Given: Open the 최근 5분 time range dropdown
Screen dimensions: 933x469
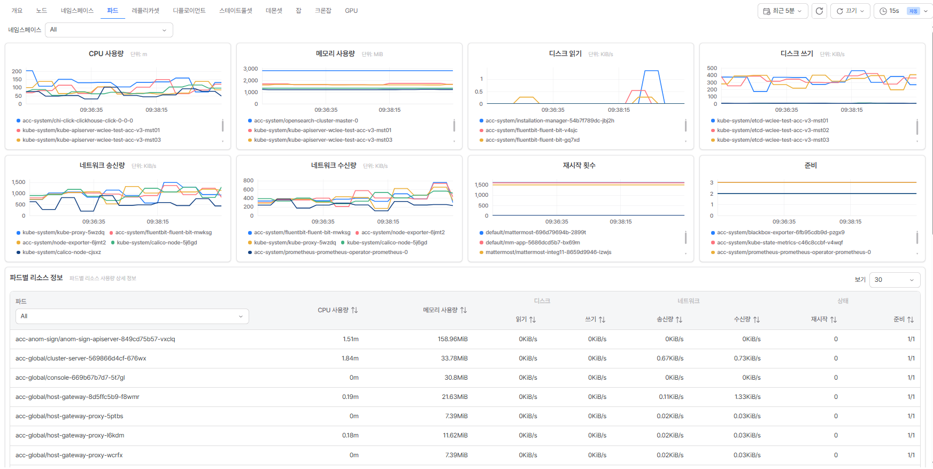Looking at the screenshot, I should tap(783, 11).
